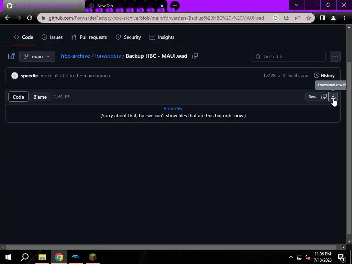Click the commit hash b8128ba
The image size is (352, 264).
point(272,76)
